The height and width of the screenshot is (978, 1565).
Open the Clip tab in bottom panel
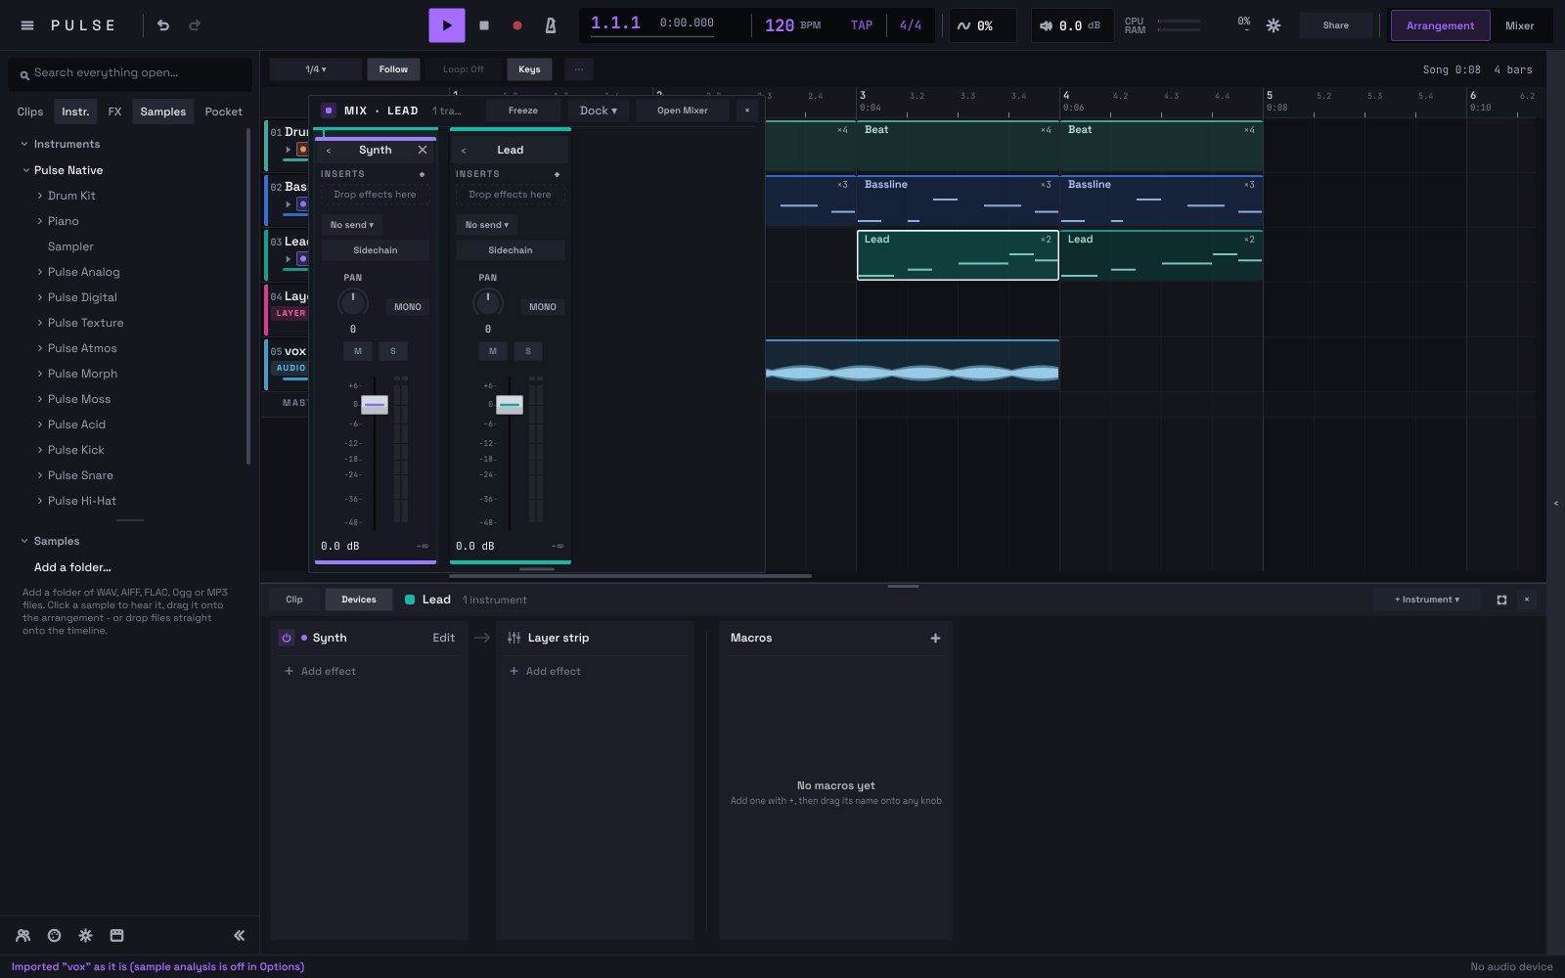pyautogui.click(x=294, y=600)
